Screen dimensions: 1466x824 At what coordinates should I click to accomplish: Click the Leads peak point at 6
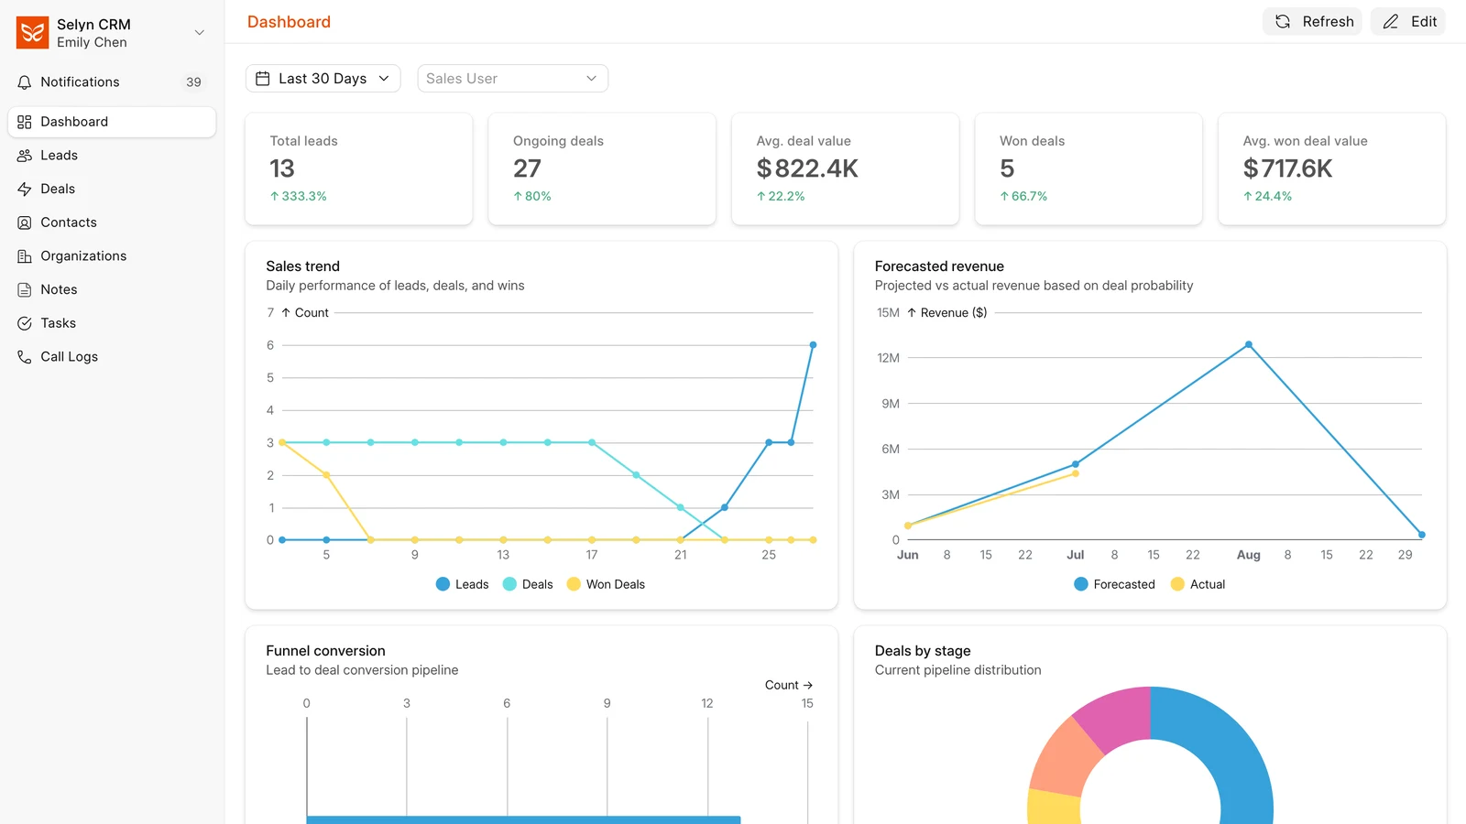[813, 345]
